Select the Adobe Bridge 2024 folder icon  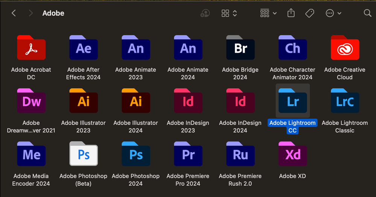pos(240,47)
